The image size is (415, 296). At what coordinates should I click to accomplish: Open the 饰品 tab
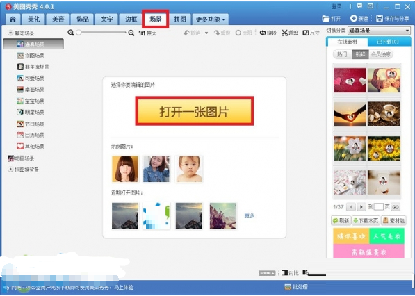[83, 19]
